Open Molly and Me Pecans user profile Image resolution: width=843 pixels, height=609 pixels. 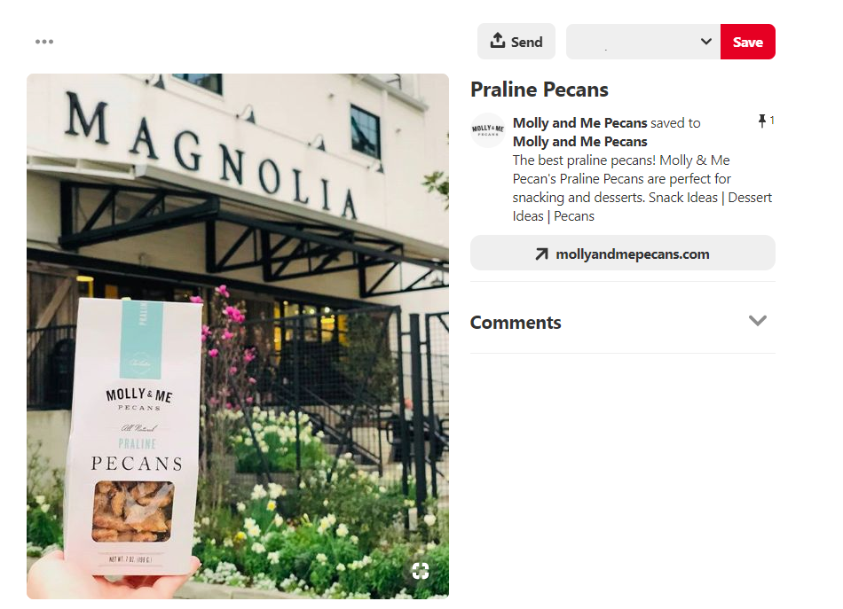click(579, 123)
